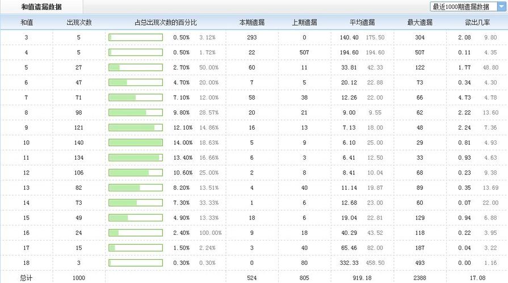The width and height of the screenshot is (508, 283).
Task: Click the 上期遗漏 column header
Action: tap(304, 22)
